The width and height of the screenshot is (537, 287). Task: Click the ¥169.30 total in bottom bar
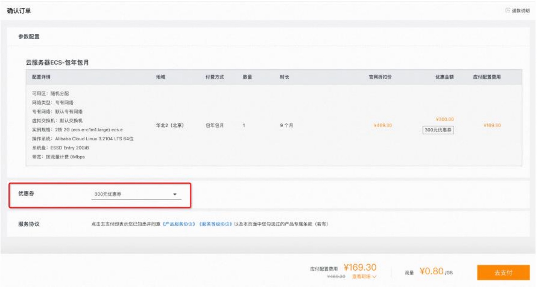point(360,267)
